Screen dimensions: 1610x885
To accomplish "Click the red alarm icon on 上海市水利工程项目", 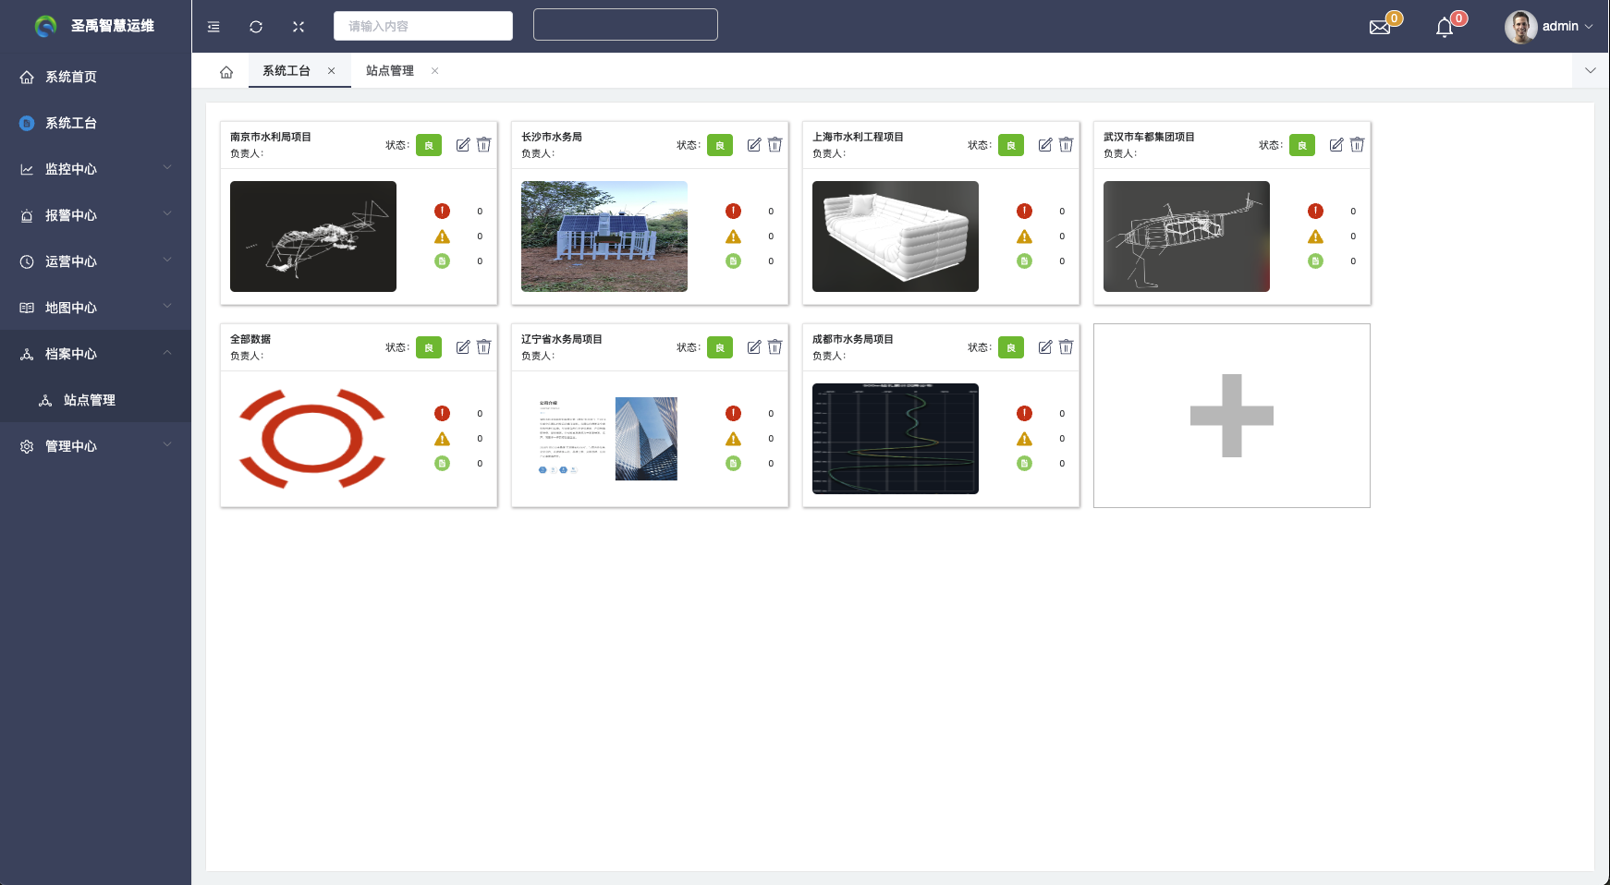I will tap(1024, 212).
